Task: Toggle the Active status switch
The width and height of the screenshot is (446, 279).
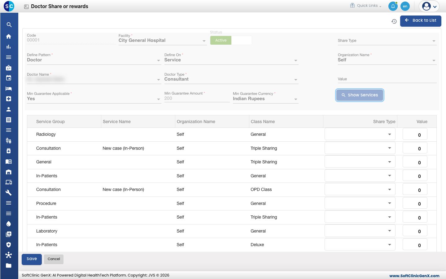Action: (231, 40)
